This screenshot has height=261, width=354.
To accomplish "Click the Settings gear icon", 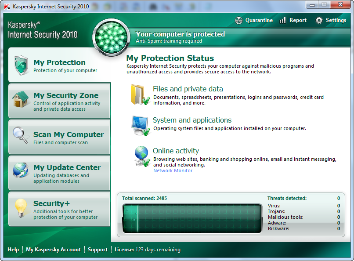I will (319, 20).
